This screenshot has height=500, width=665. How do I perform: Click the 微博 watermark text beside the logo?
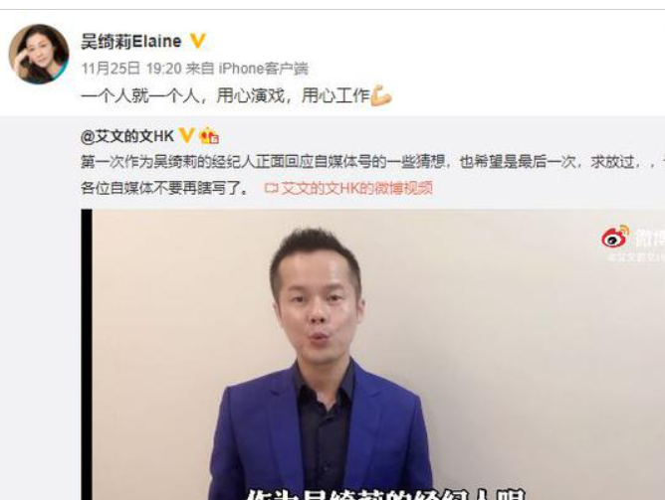click(649, 239)
